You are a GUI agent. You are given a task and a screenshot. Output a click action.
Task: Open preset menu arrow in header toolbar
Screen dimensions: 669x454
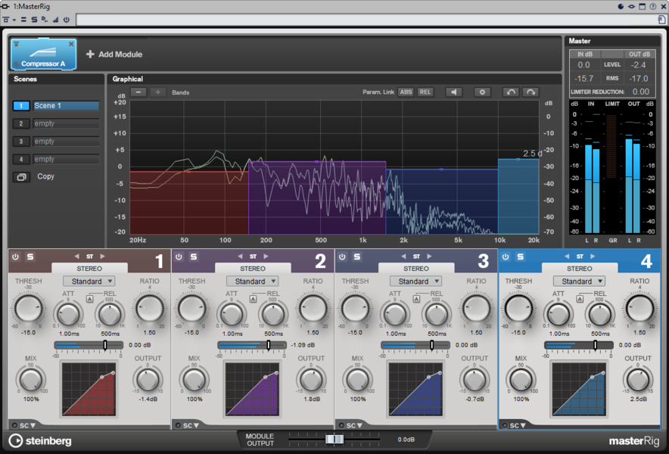(14, 20)
